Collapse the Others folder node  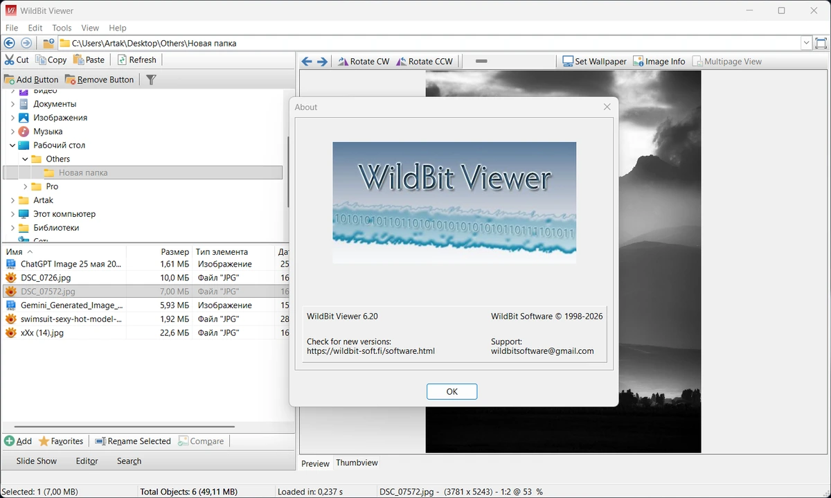pos(26,159)
